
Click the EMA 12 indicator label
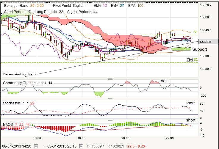click(100, 6)
